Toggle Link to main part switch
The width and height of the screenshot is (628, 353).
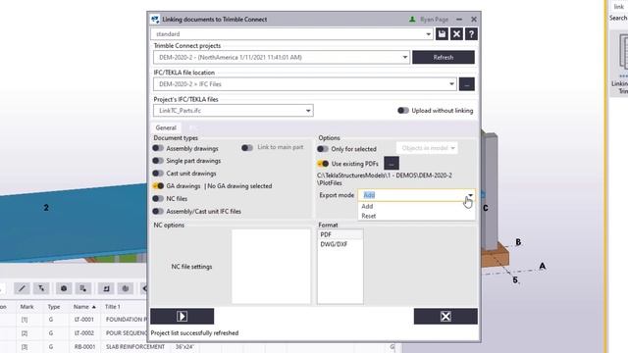[247, 148]
